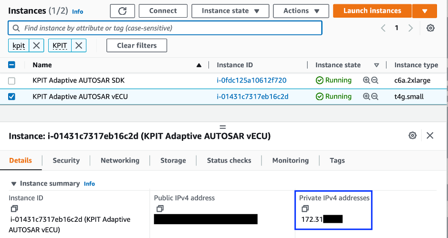Open the Status checks tab
448x238 pixels.
229,161
